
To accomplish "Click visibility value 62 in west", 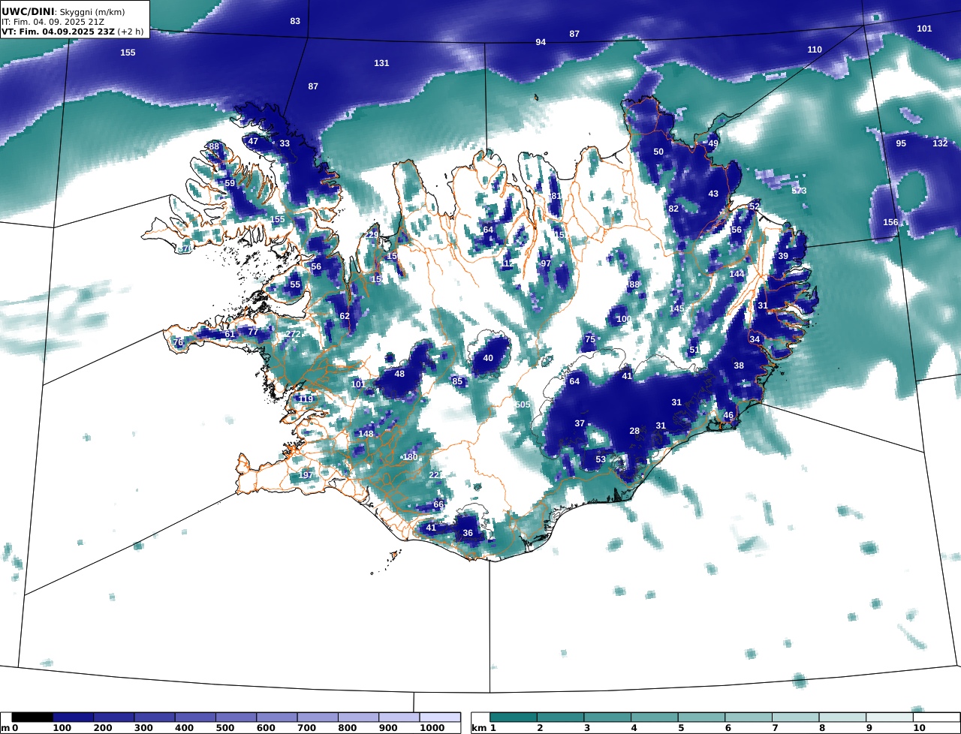I will (345, 316).
